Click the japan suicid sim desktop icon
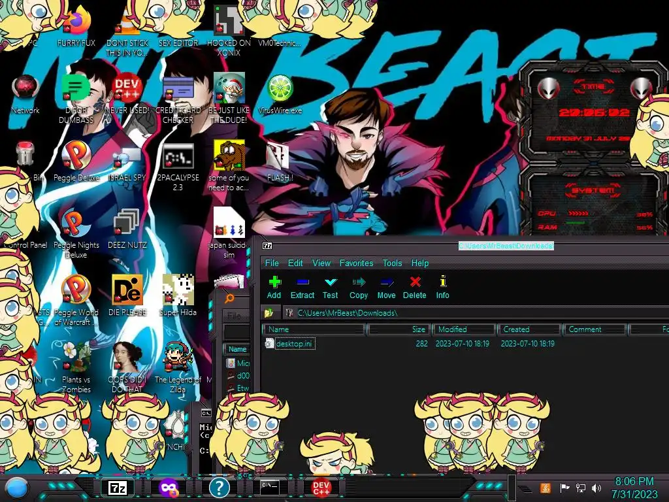The image size is (669, 502). pos(229,233)
